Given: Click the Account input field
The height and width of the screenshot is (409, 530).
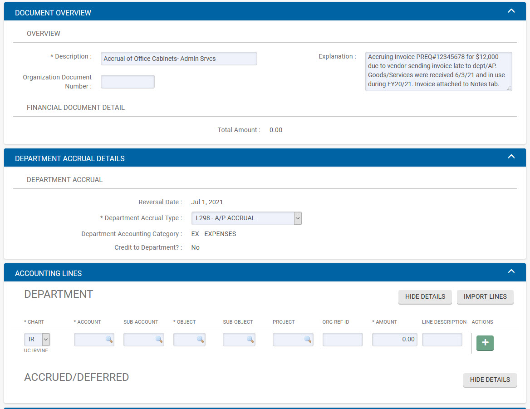Looking at the screenshot, I should [x=94, y=340].
